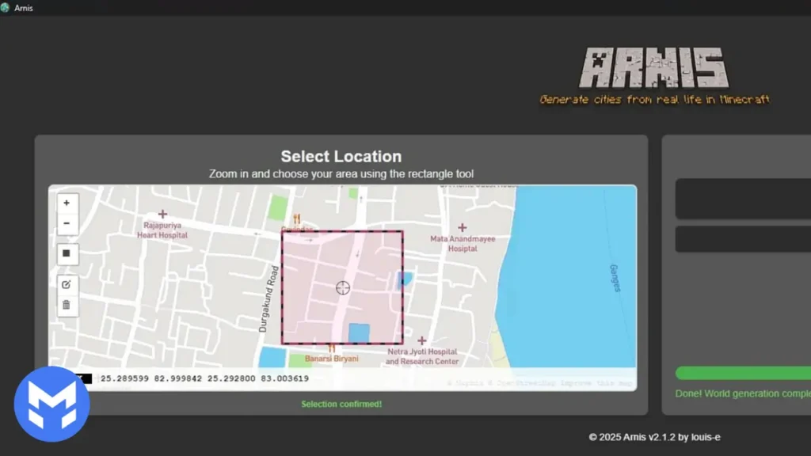
Task: Zoom out of the map with minus button
Action: tap(67, 223)
